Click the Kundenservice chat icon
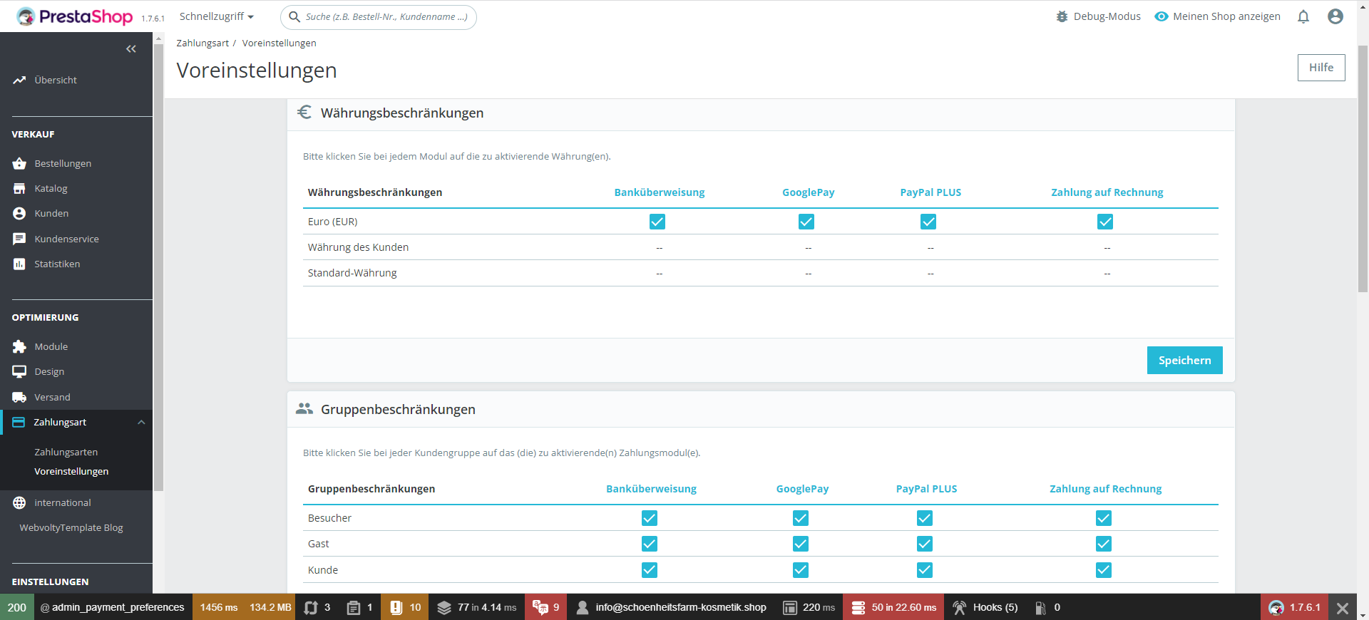Screen dimensions: 1369x620 coord(19,239)
